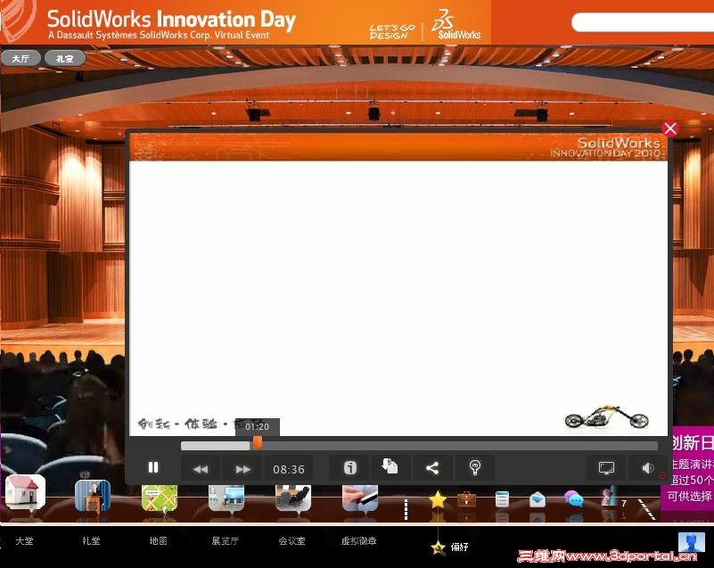Image resolution: width=714 pixels, height=568 pixels.
Task: Click the search field in header
Action: [x=643, y=22]
